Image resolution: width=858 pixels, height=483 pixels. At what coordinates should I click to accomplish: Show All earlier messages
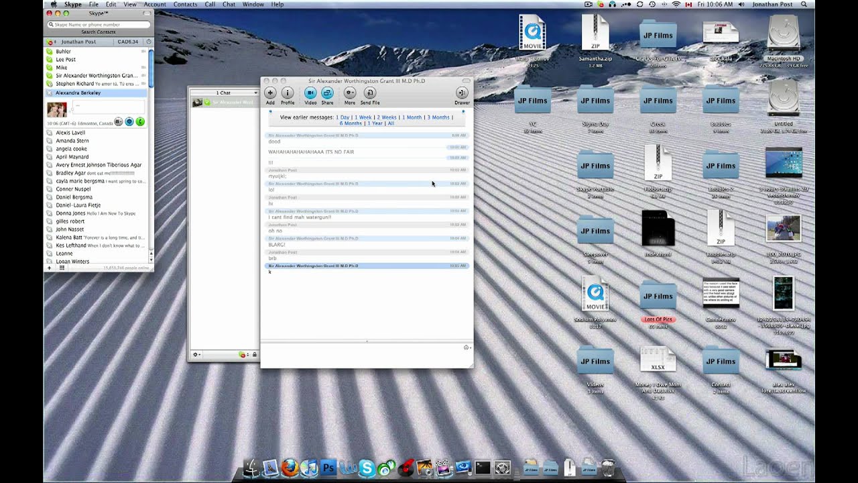pyautogui.click(x=391, y=123)
